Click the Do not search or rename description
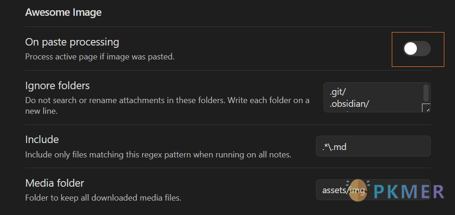Image resolution: width=455 pixels, height=215 pixels. [167, 105]
